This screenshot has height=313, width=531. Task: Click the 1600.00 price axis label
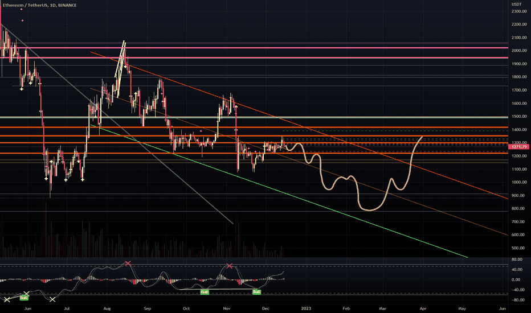tap(519, 104)
